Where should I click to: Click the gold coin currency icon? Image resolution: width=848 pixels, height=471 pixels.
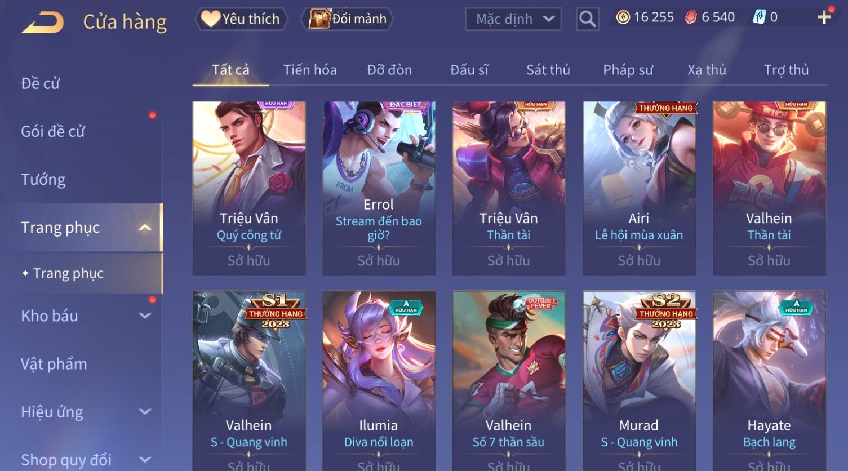[623, 17]
